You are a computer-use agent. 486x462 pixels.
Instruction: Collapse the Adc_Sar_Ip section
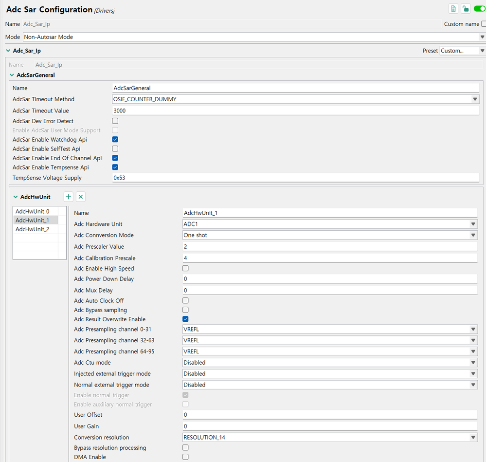(x=8, y=51)
